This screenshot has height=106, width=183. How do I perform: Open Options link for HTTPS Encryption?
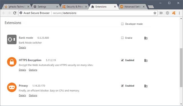33,70
